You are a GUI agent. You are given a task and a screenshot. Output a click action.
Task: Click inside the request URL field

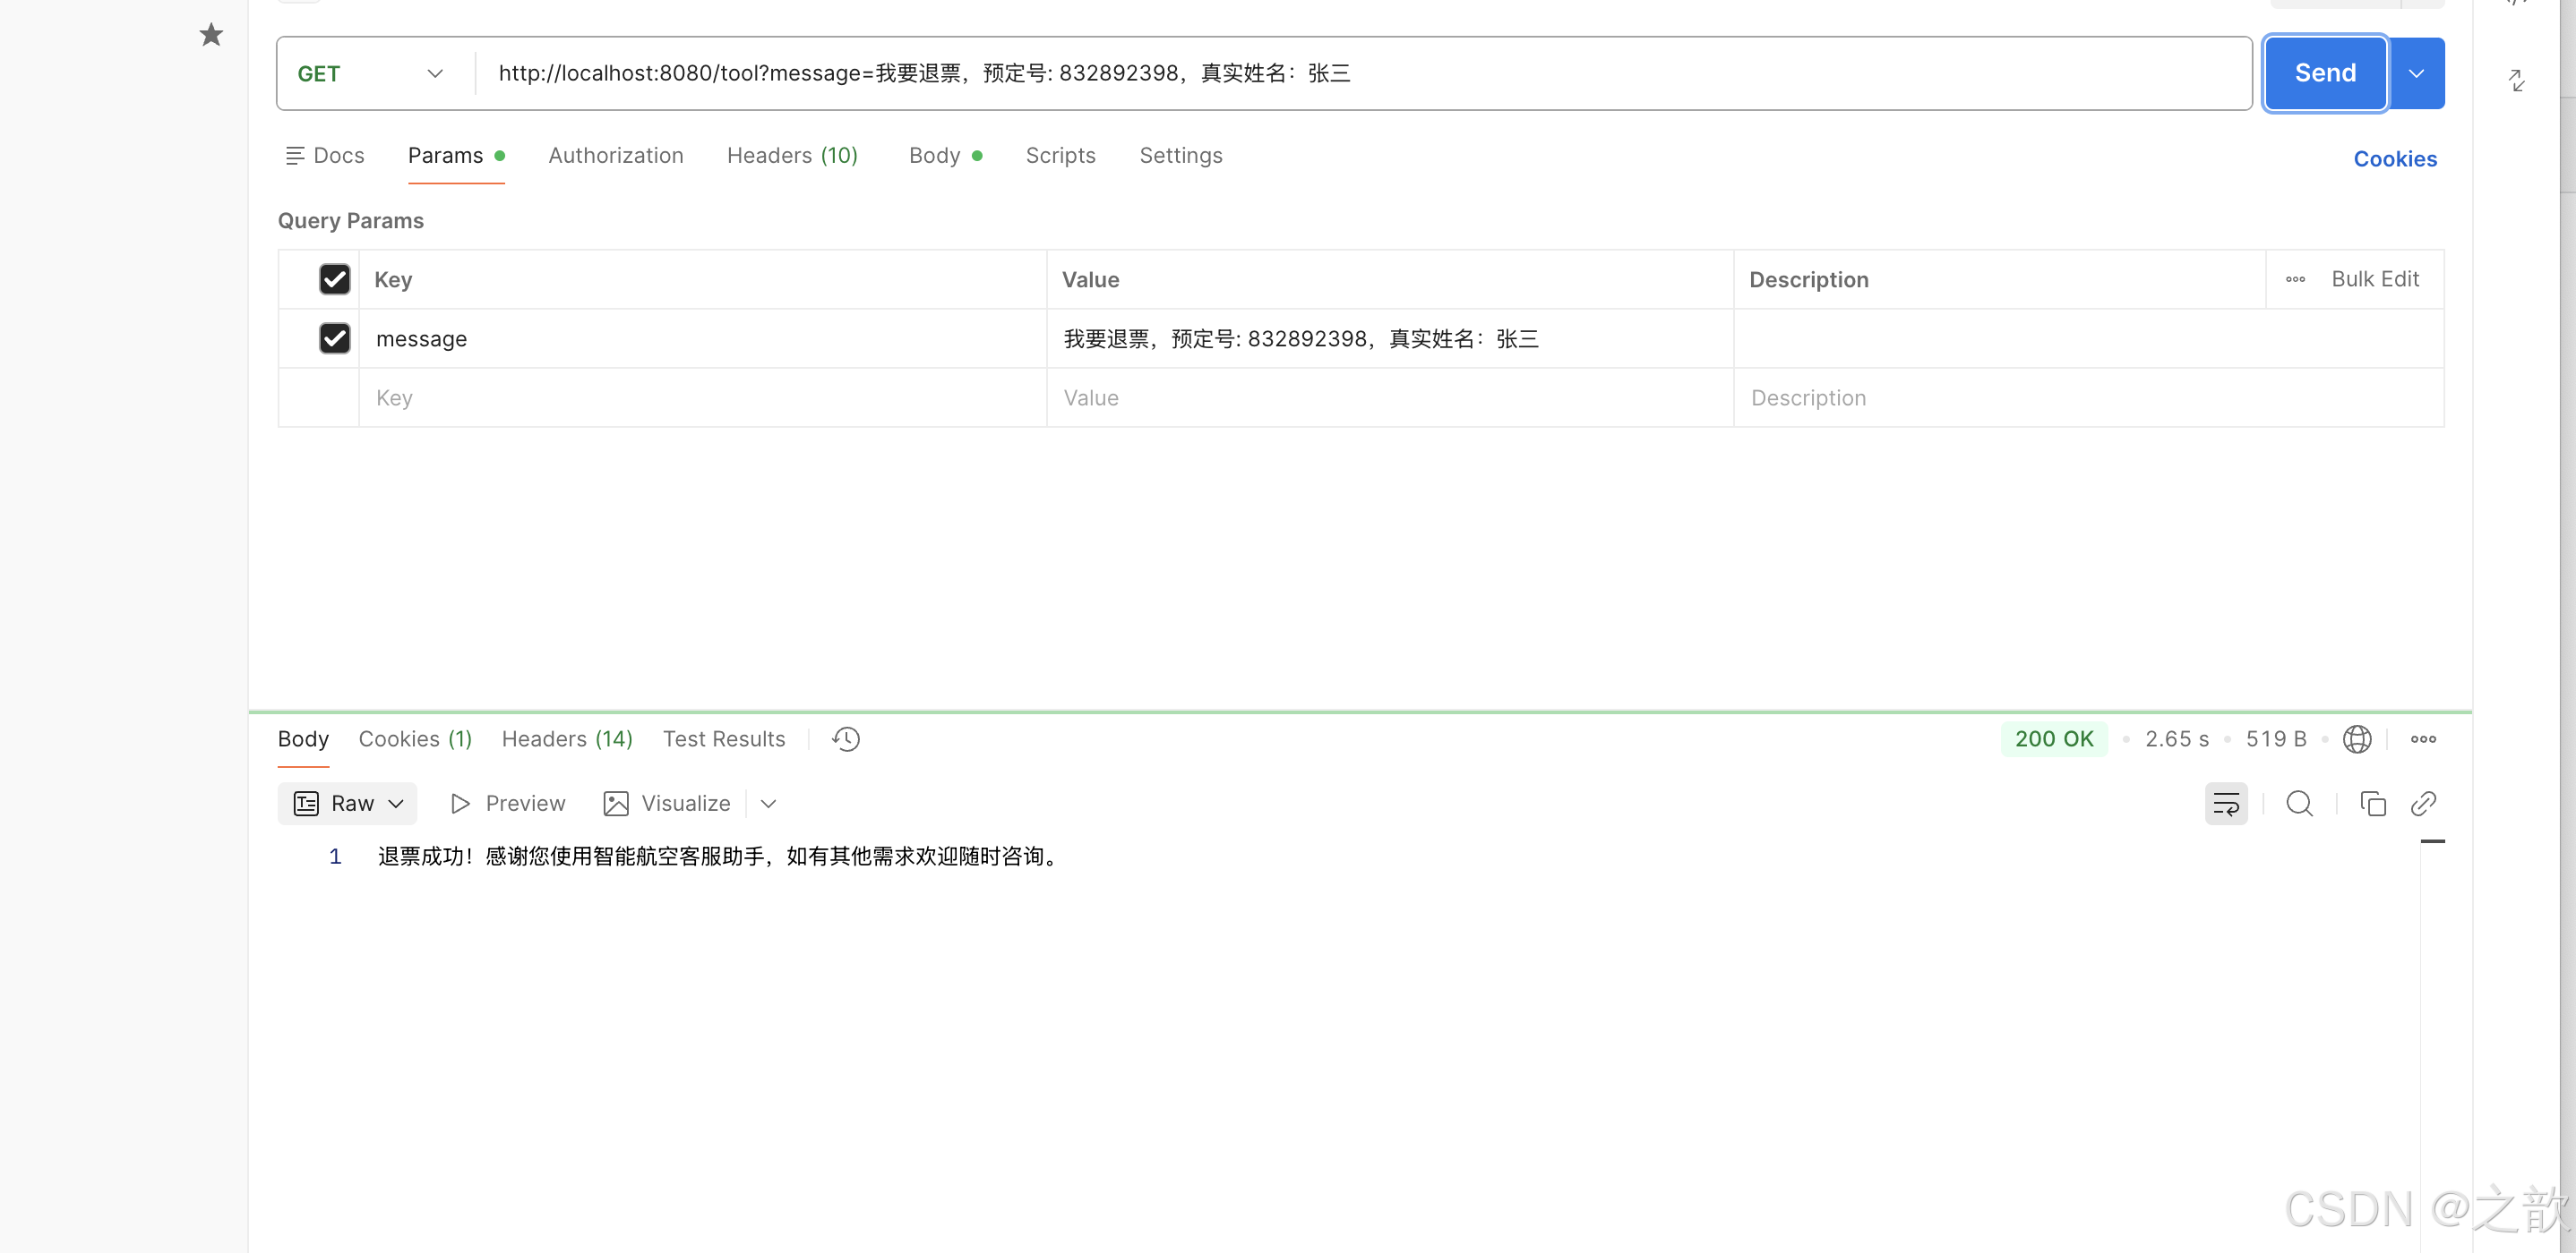tap(1200, 72)
